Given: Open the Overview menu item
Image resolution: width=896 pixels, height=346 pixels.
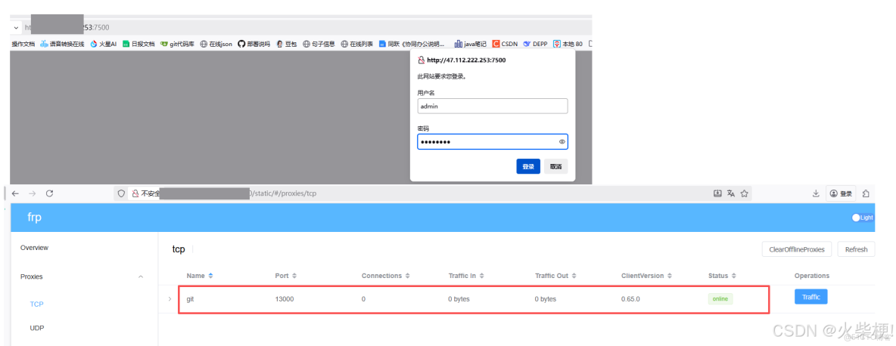Looking at the screenshot, I should (x=34, y=248).
